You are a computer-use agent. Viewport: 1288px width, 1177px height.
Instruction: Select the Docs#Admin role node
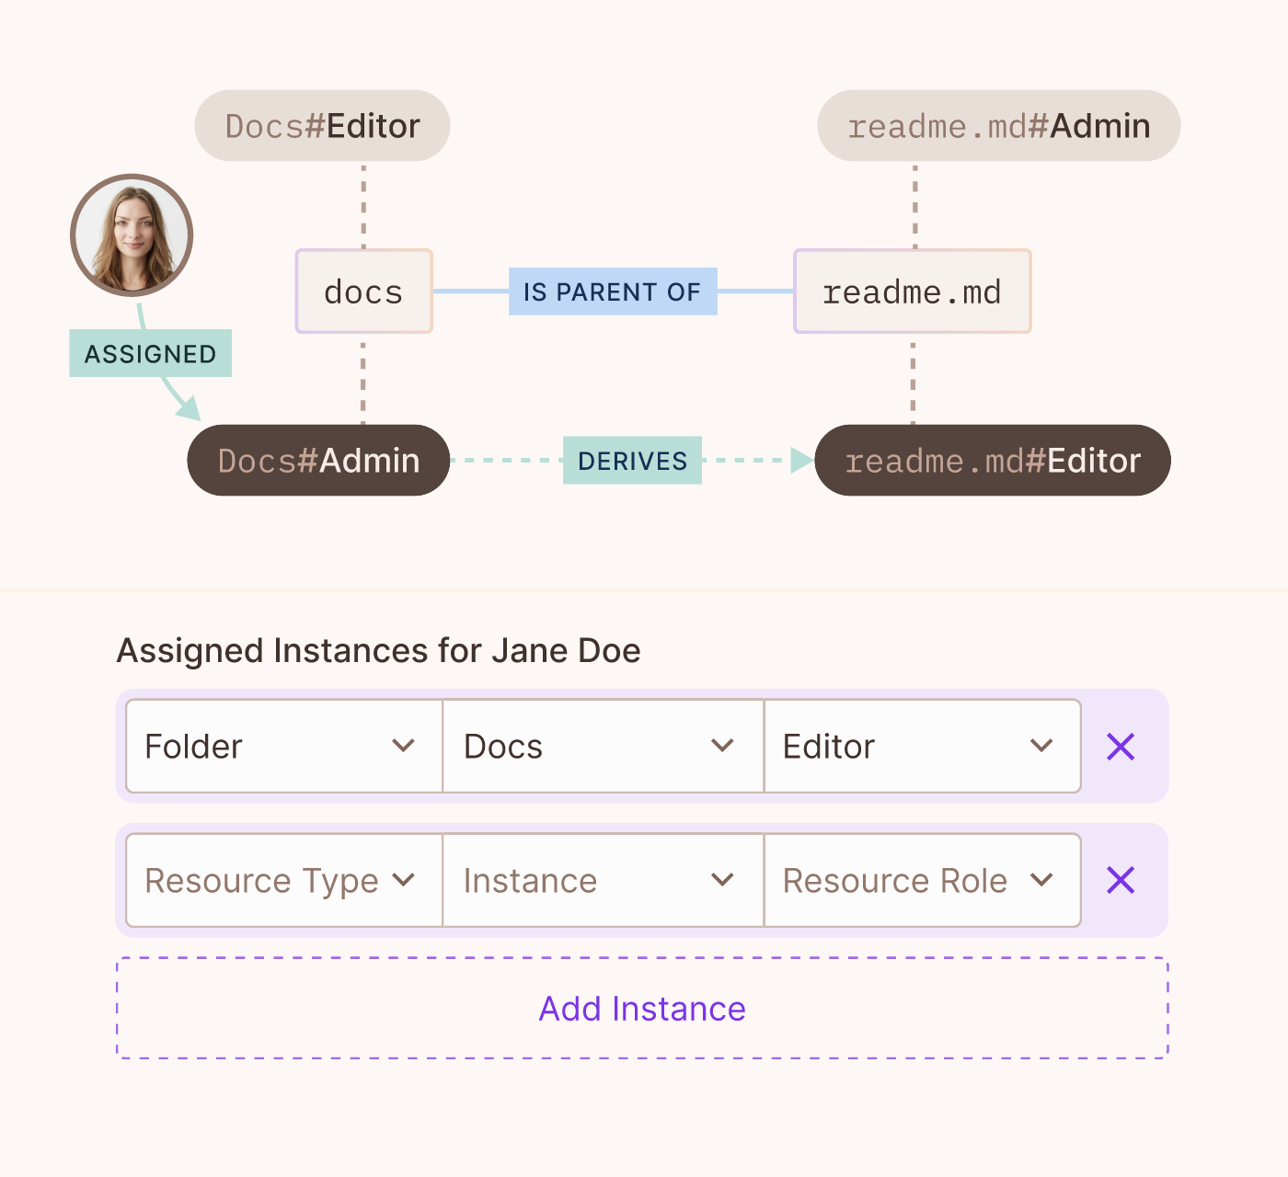coord(318,461)
